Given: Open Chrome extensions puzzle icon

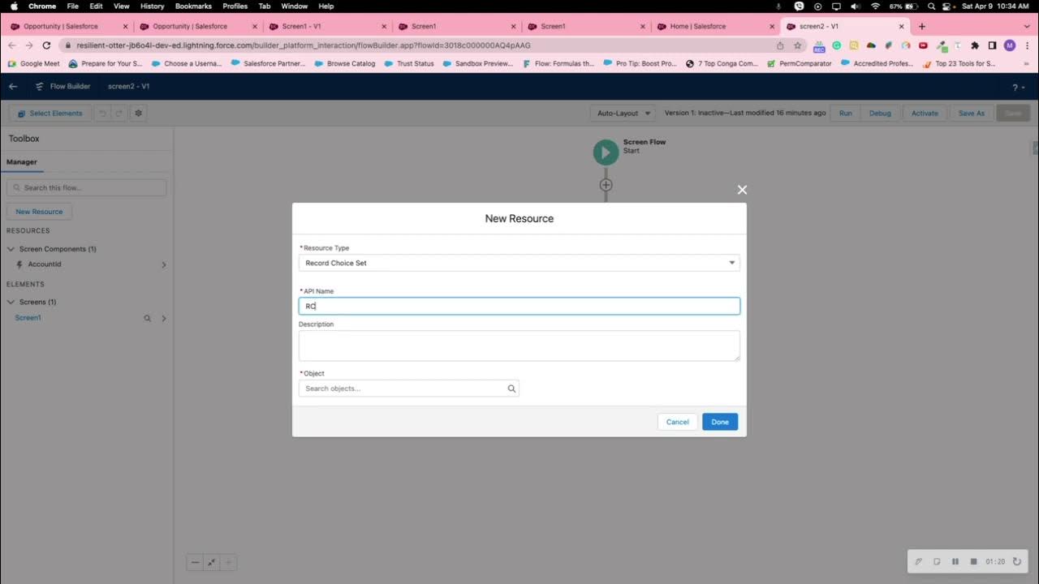Looking at the screenshot, I should coord(975,45).
